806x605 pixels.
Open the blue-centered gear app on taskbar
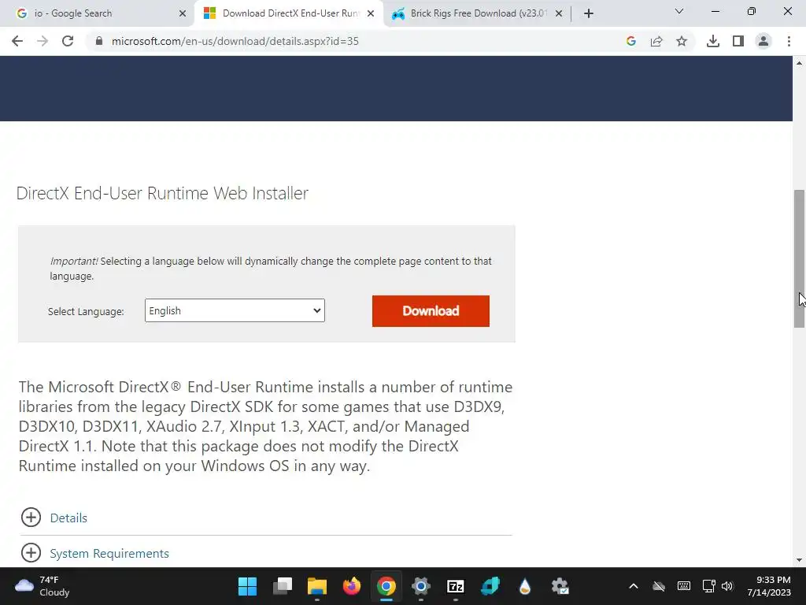[x=420, y=586]
